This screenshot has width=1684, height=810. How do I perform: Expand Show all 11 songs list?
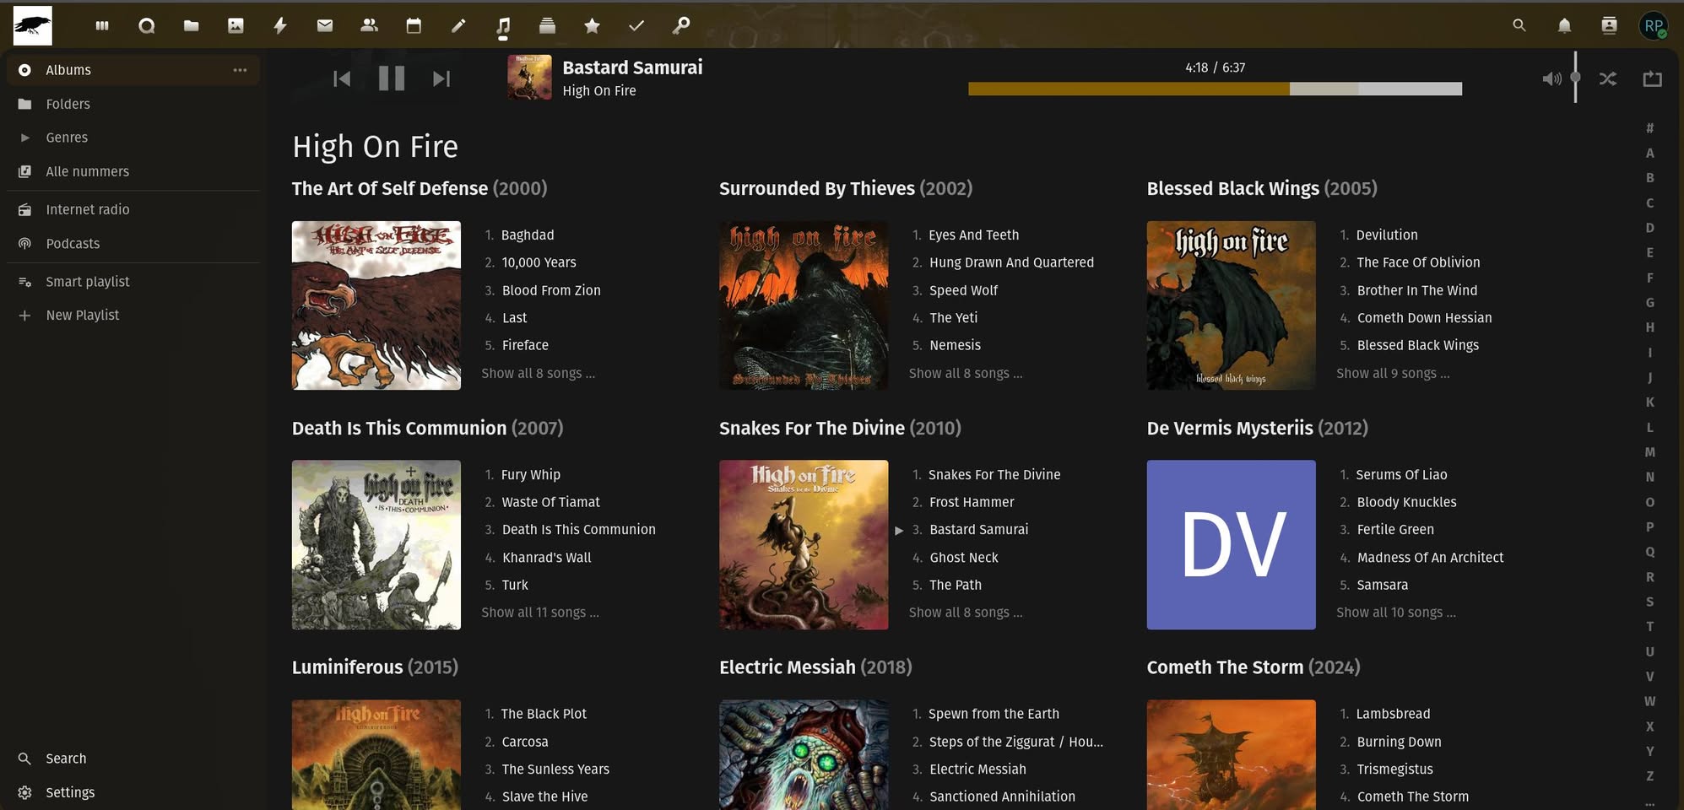540,613
